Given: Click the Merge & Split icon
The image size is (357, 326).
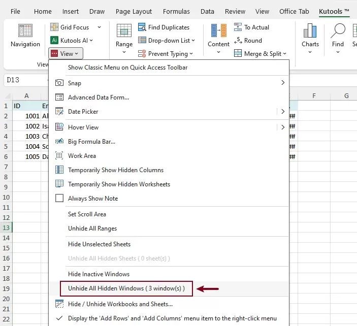Looking at the screenshot, I should 238,53.
